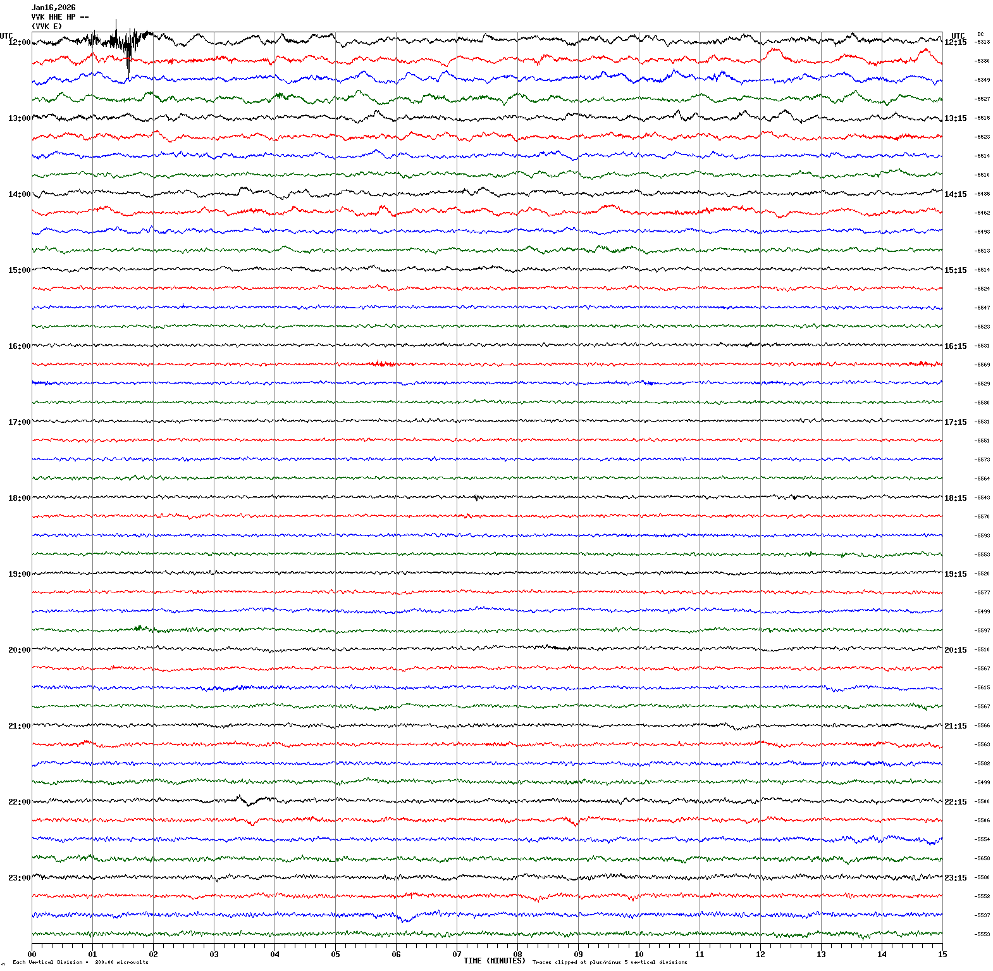
Task: Select the Traces clipped footnote text
Action: point(610,963)
